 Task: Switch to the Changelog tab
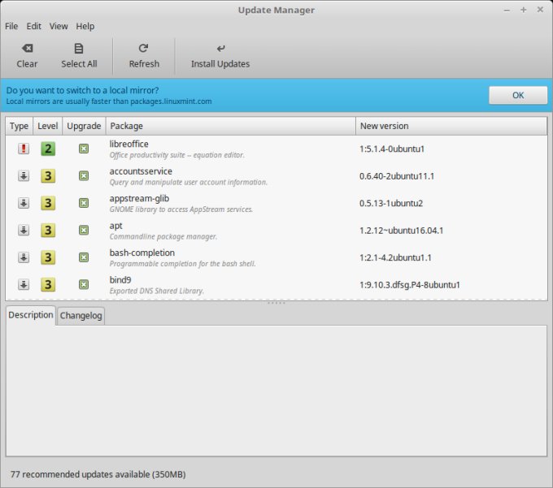tap(81, 315)
